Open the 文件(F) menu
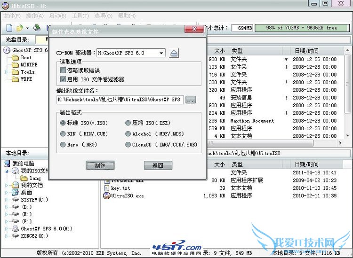This screenshot has height=258, width=353. (12, 16)
